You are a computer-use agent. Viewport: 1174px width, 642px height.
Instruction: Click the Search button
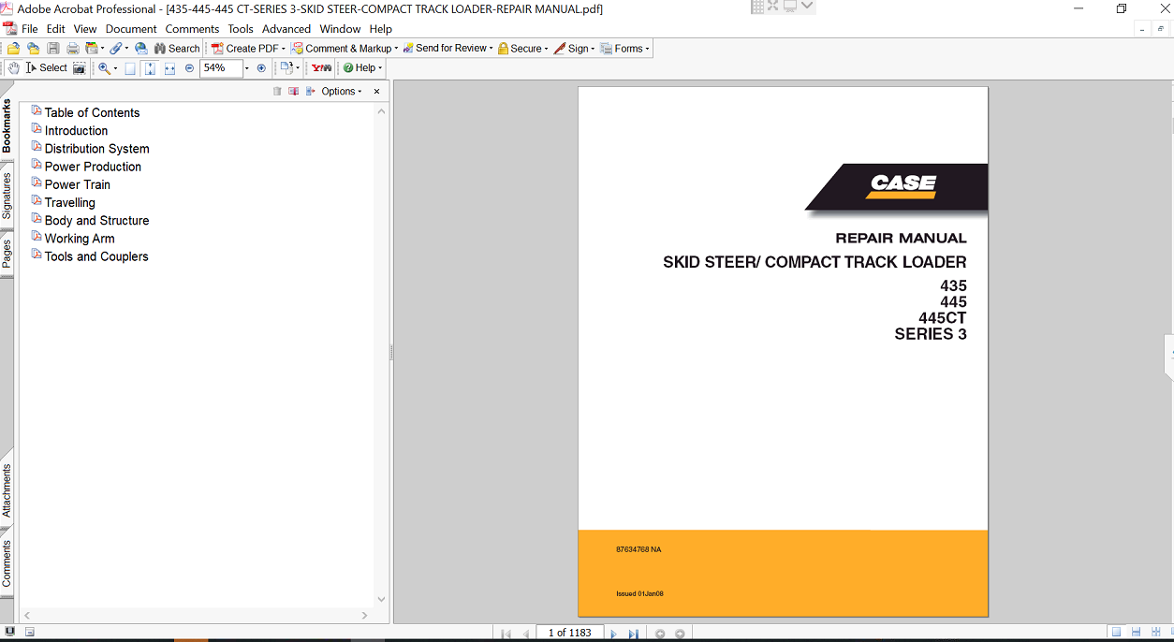tap(177, 49)
